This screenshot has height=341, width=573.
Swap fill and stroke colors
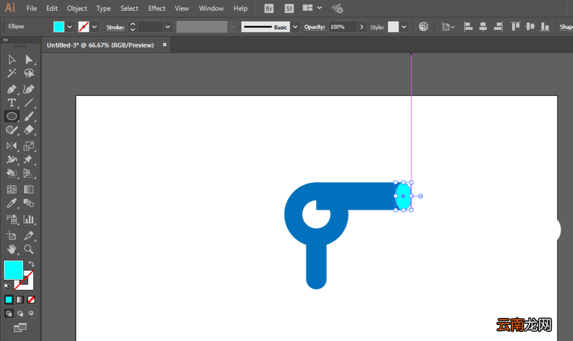click(32, 264)
